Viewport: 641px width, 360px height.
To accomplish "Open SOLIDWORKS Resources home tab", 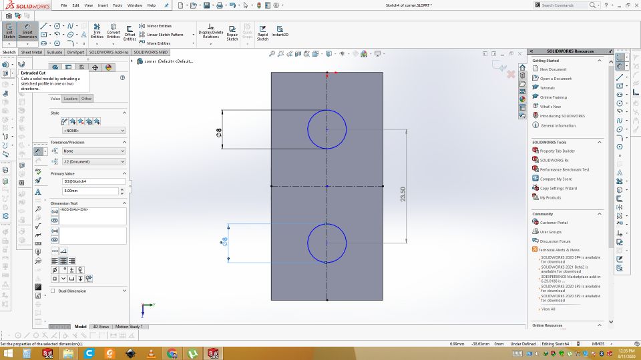I will [x=522, y=67].
